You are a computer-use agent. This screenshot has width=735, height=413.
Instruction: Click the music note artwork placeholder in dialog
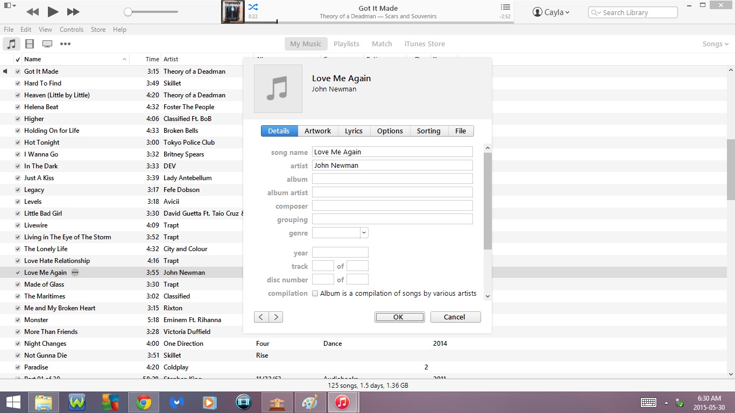pos(278,89)
